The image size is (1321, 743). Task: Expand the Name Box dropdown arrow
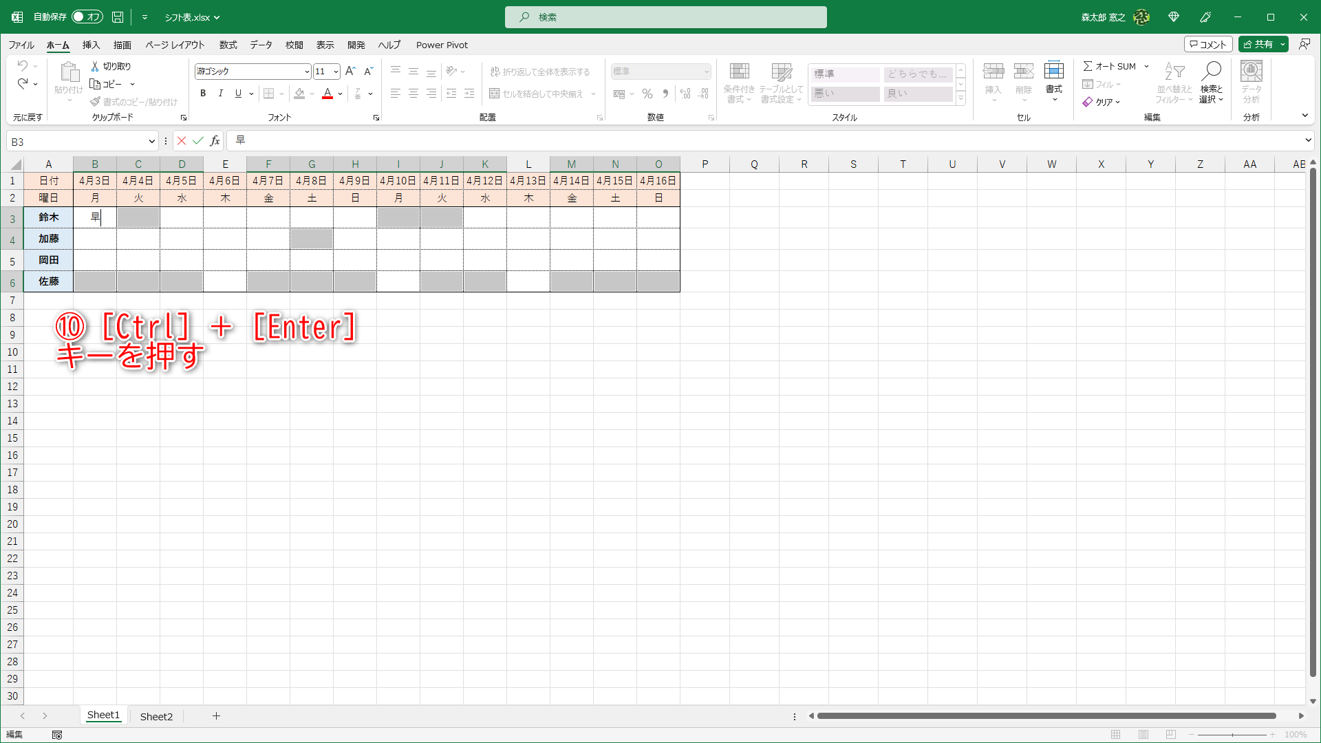point(151,142)
